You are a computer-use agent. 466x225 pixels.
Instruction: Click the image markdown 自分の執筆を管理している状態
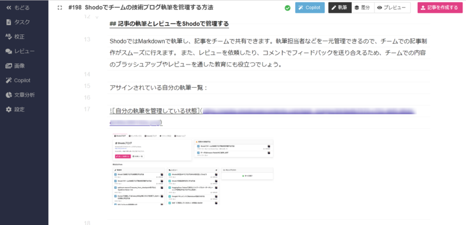[x=263, y=116]
